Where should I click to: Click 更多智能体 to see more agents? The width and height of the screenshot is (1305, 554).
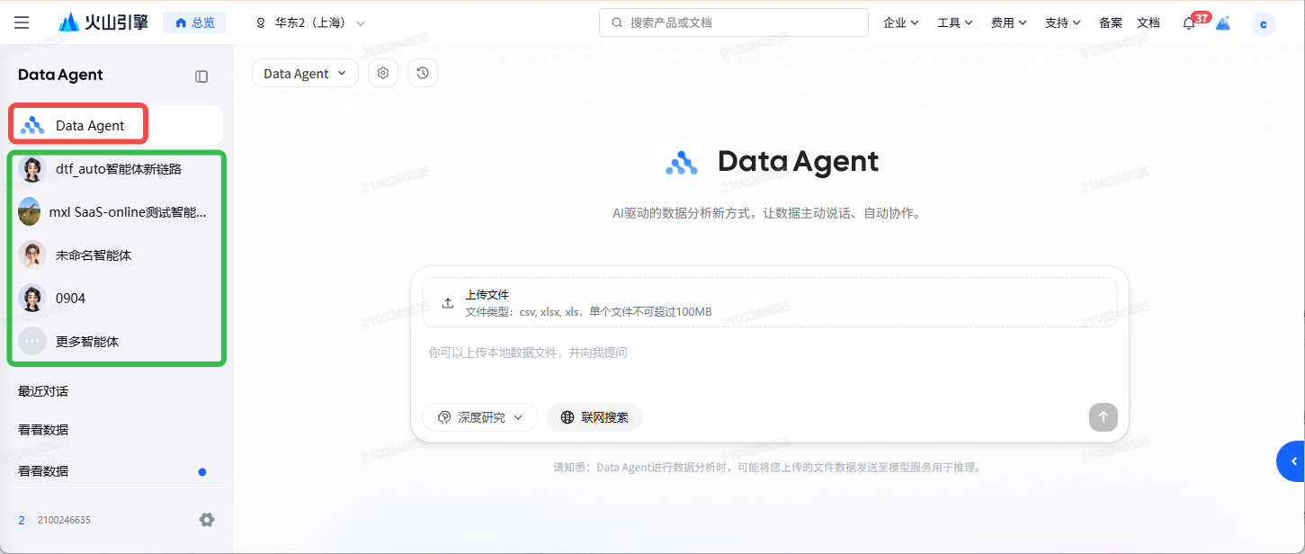tap(117, 341)
